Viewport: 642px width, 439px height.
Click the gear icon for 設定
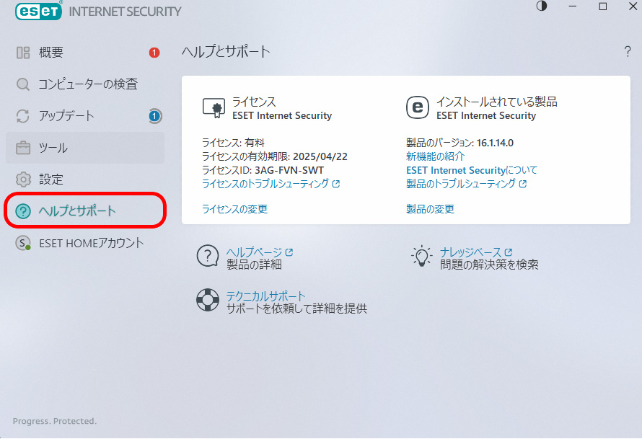pos(23,179)
